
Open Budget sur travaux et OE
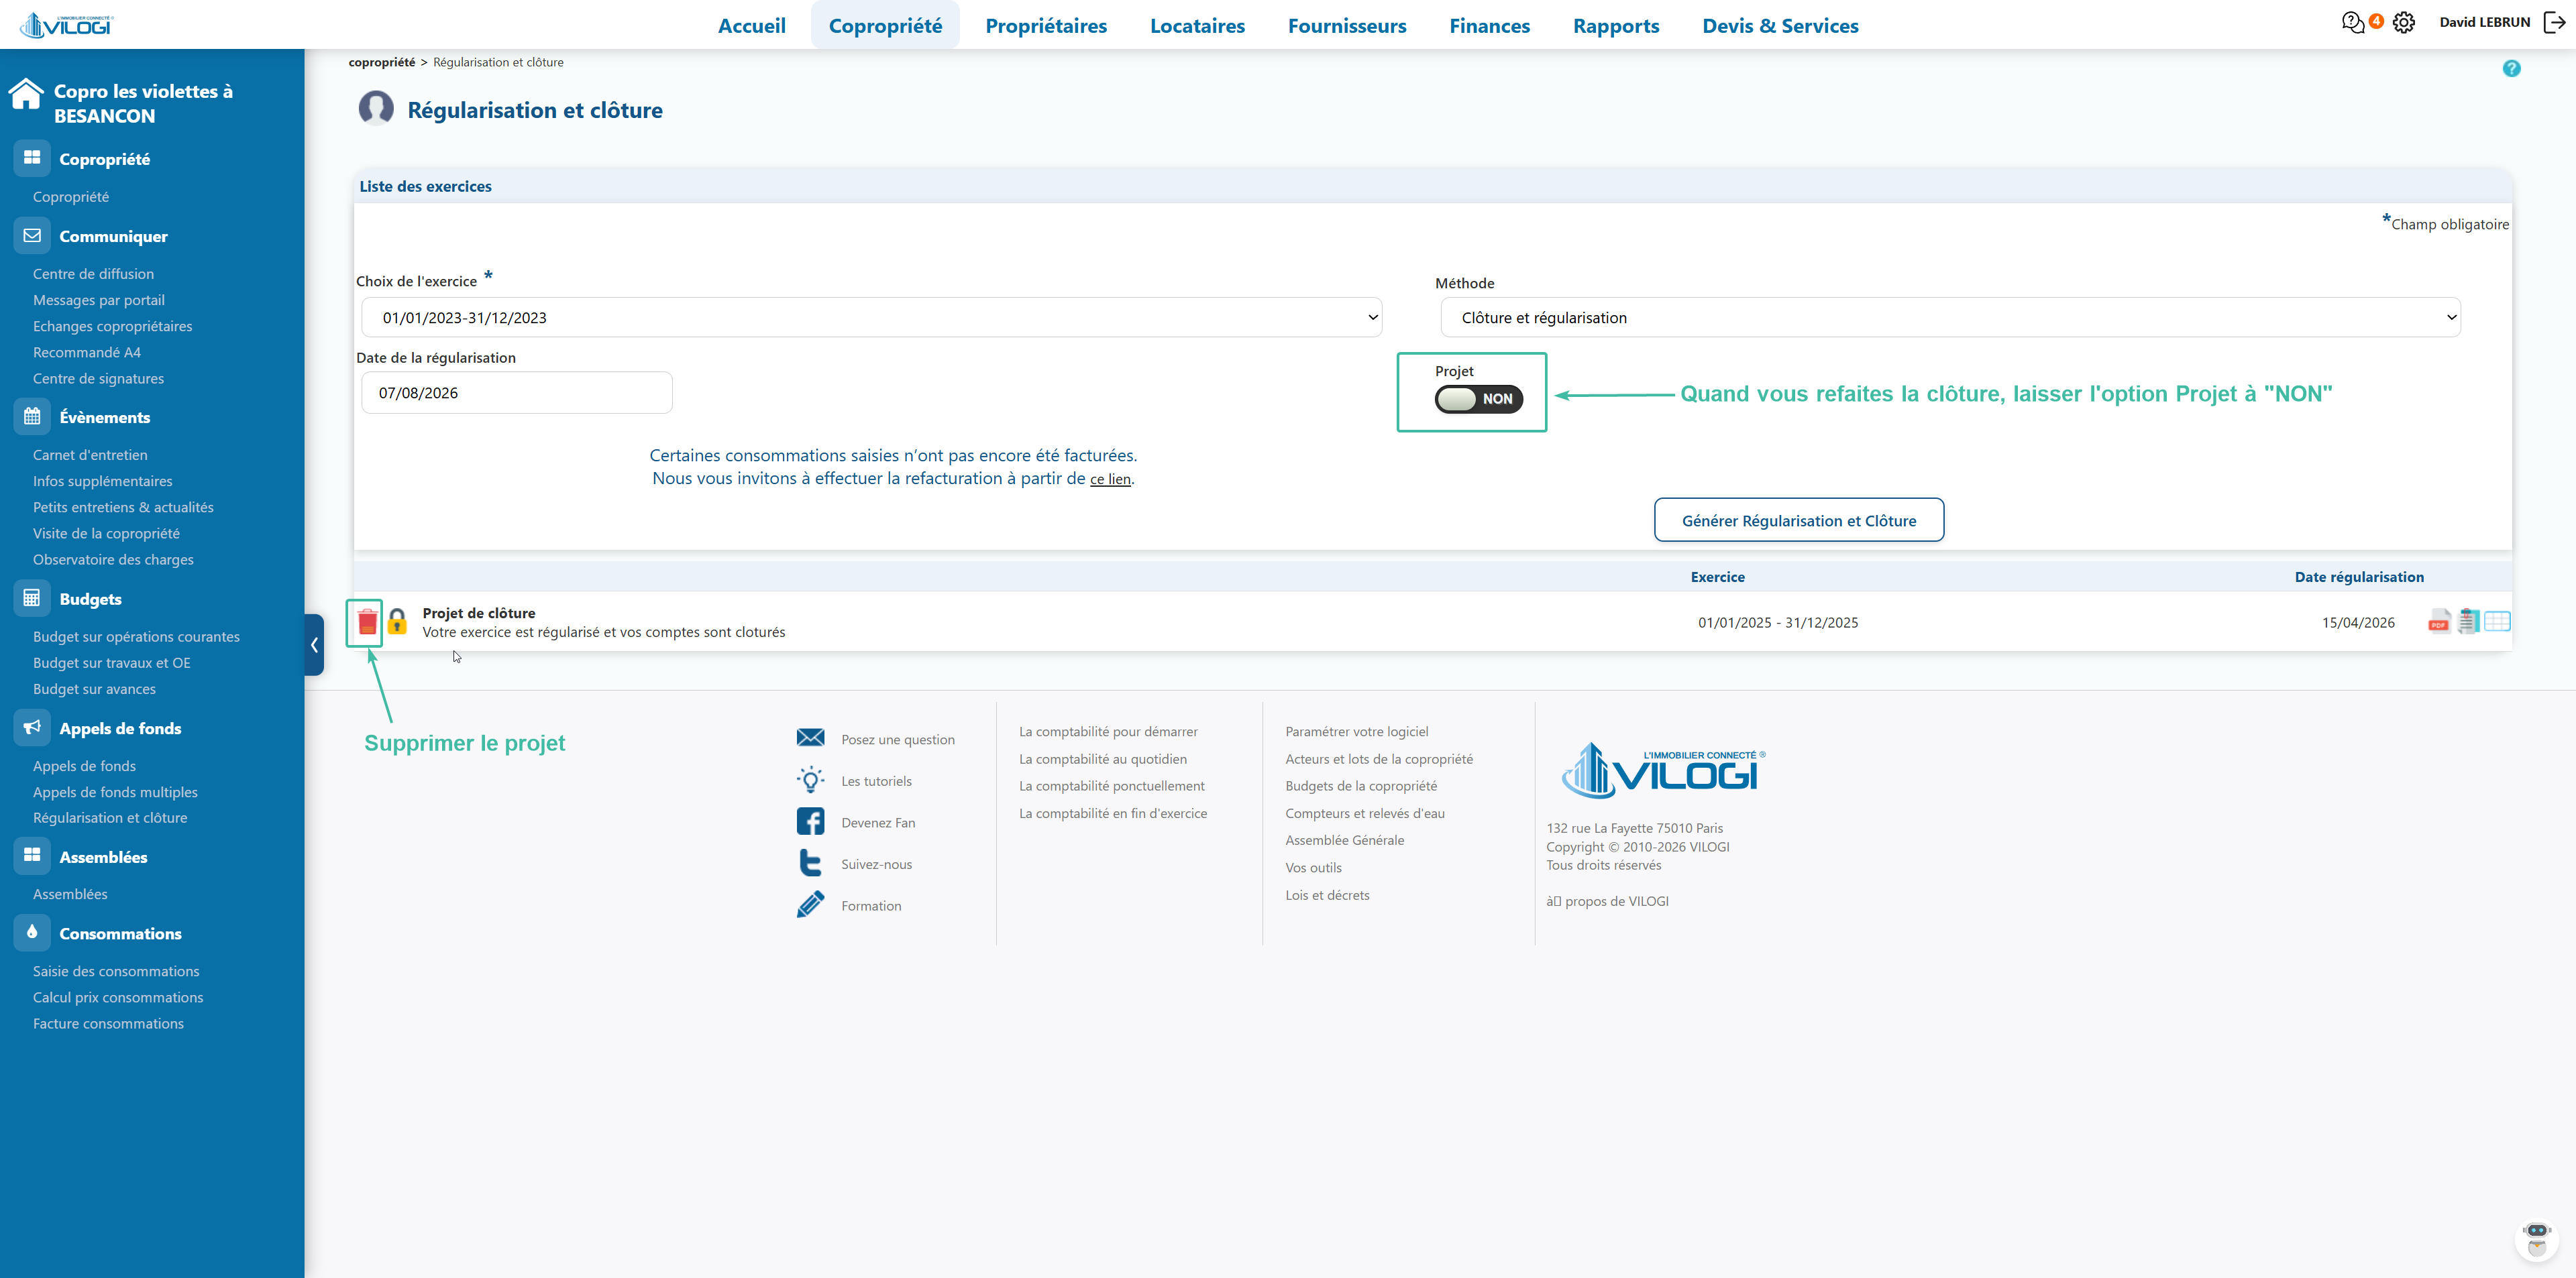tap(111, 662)
